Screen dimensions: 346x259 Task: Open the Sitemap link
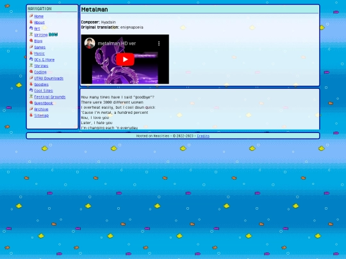[42, 115]
